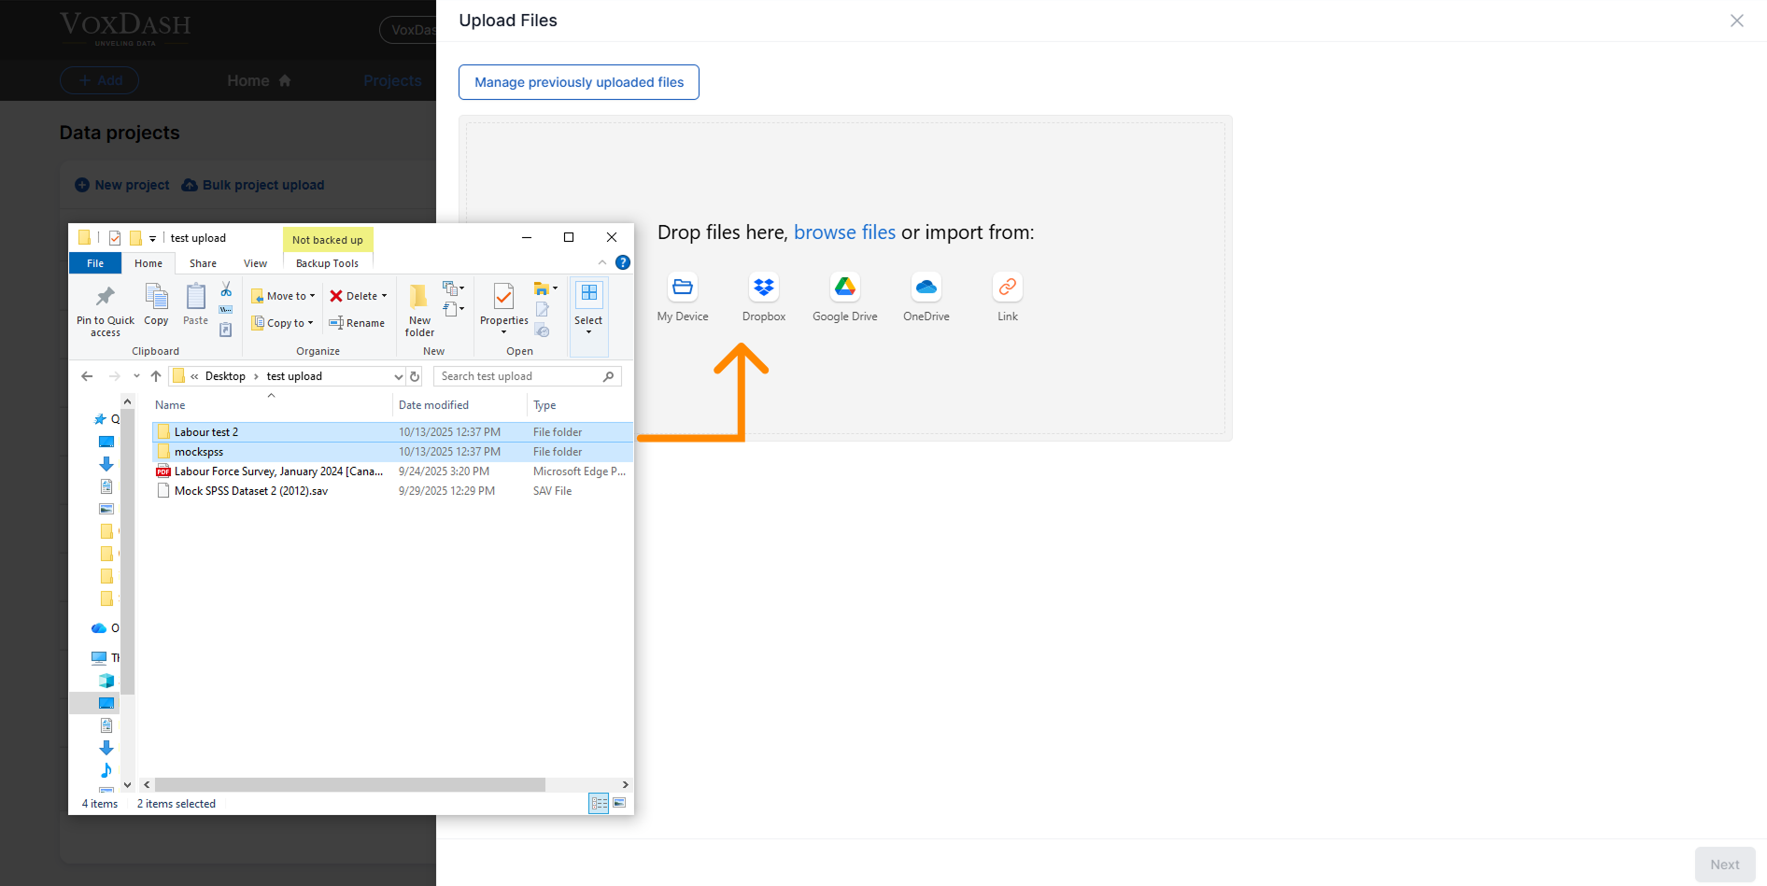Switch to details view icon

click(x=599, y=803)
